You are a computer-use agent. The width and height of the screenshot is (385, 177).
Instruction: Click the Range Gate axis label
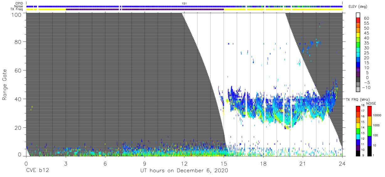point(5,85)
